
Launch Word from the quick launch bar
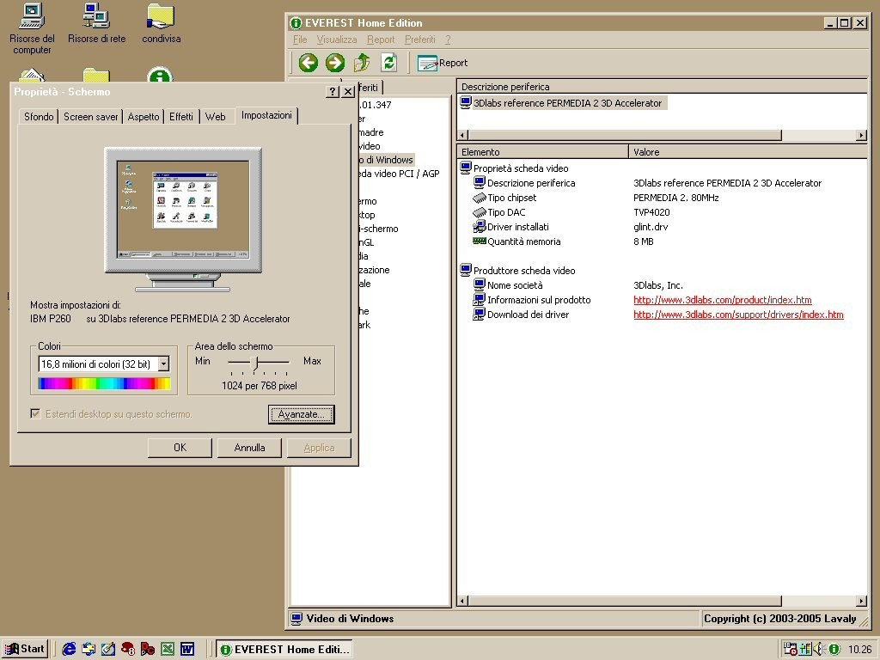pyautogui.click(x=187, y=649)
